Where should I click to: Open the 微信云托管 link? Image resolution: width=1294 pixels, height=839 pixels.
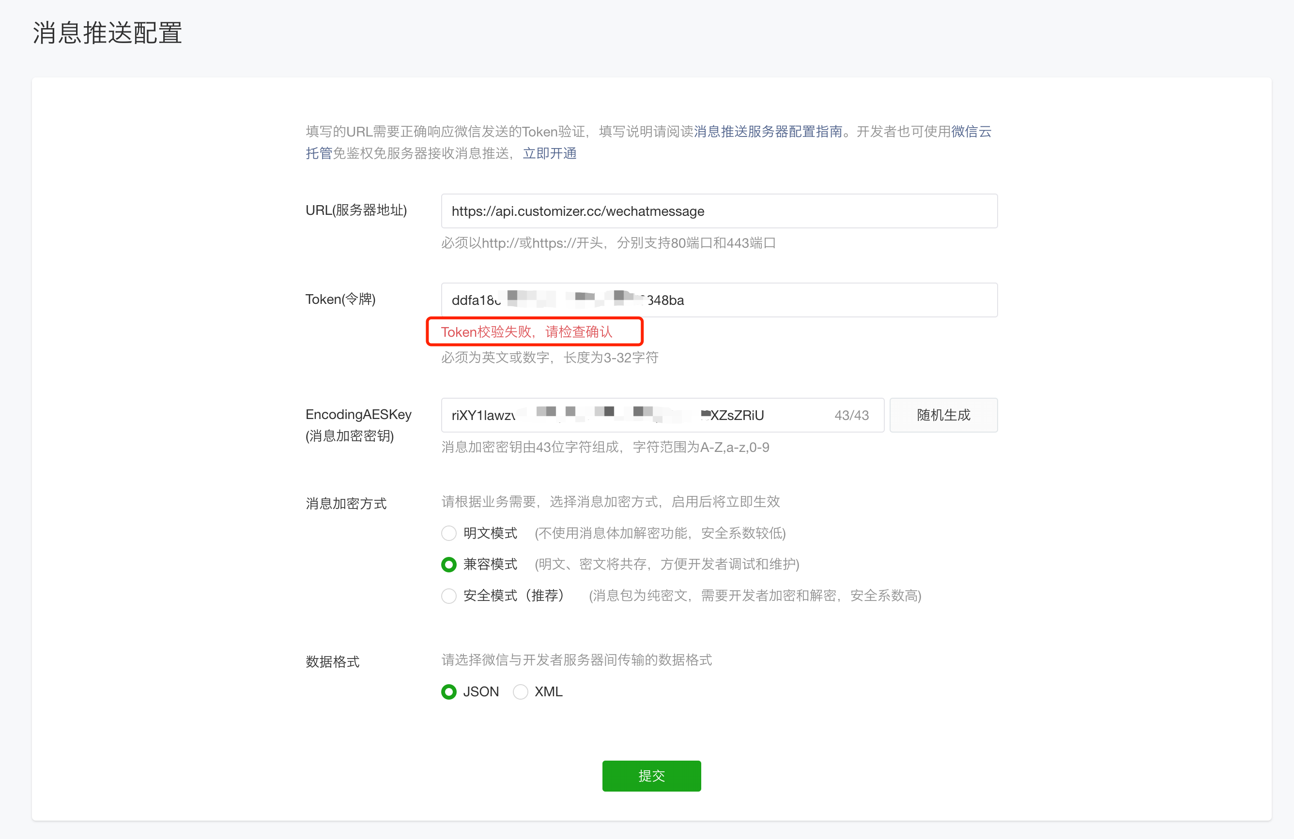click(970, 132)
